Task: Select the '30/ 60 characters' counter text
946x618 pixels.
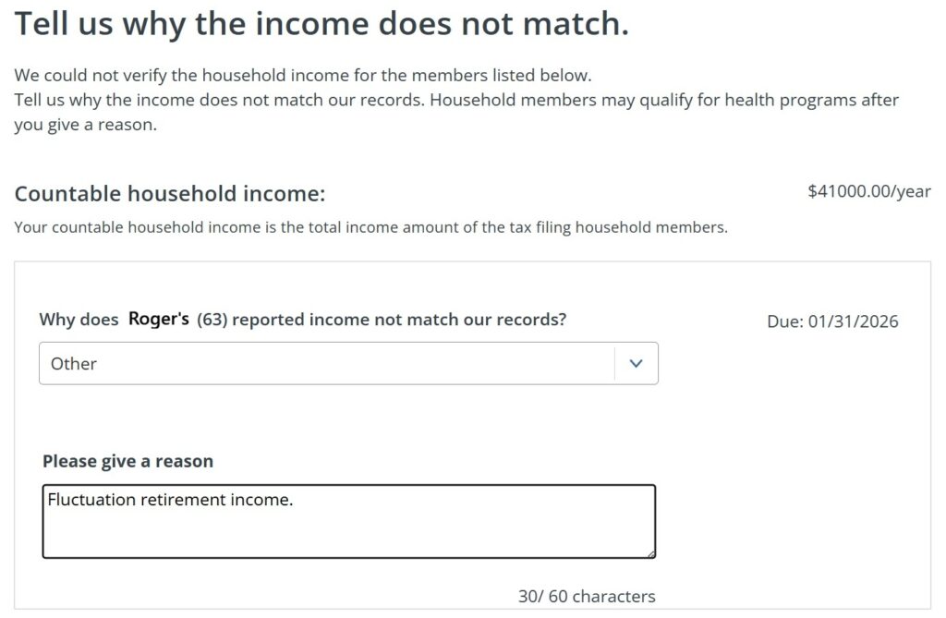Action: coord(586,596)
